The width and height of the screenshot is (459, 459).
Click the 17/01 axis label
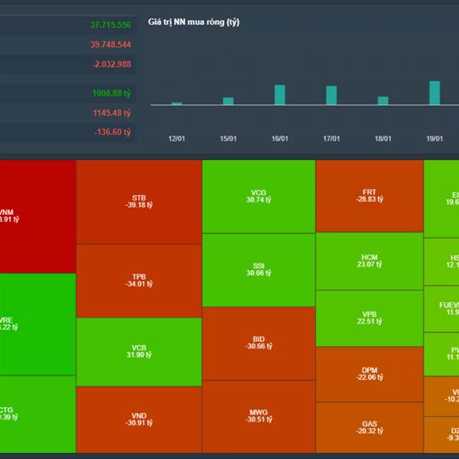click(x=331, y=138)
